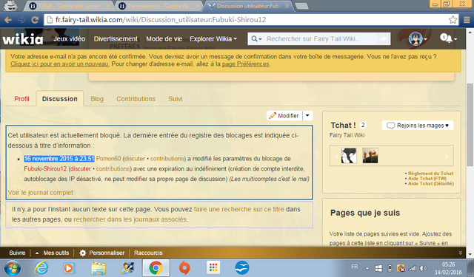
Task: Go back using browser back arrow
Action: click(x=8, y=20)
